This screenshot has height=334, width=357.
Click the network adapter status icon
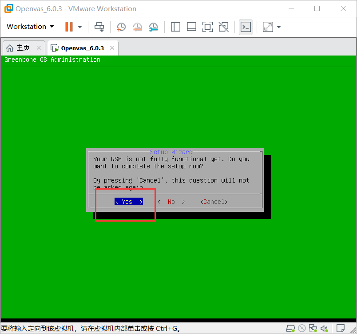click(x=313, y=328)
